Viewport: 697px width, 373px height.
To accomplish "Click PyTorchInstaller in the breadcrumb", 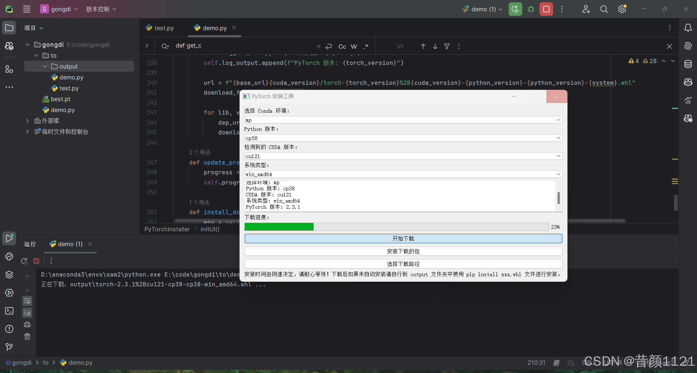I will [x=167, y=229].
